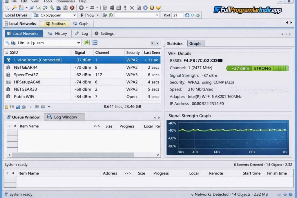Open the History view
This screenshot has width=297, height=198.
click(57, 34)
